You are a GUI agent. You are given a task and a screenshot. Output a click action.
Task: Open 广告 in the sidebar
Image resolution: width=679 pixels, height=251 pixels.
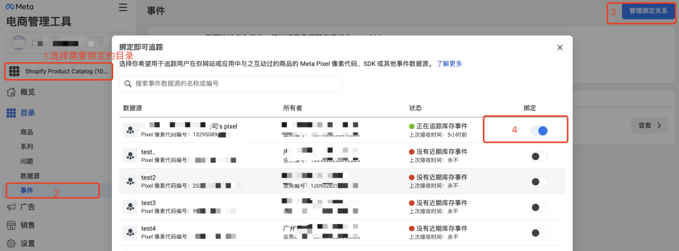[x=27, y=207]
